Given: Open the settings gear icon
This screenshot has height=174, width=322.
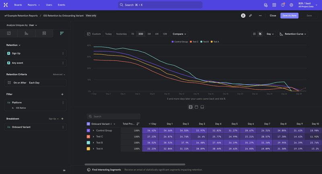Looking at the screenshot, I should coord(291,5).
